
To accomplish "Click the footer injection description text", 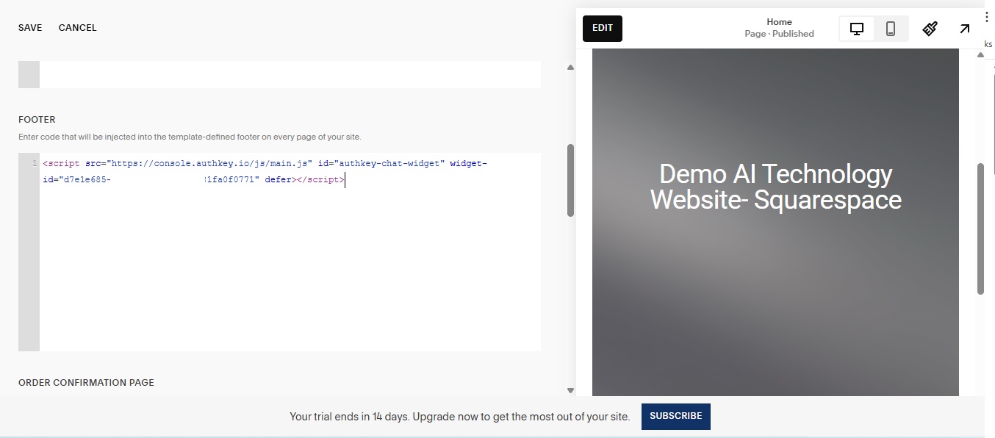I will pos(190,137).
